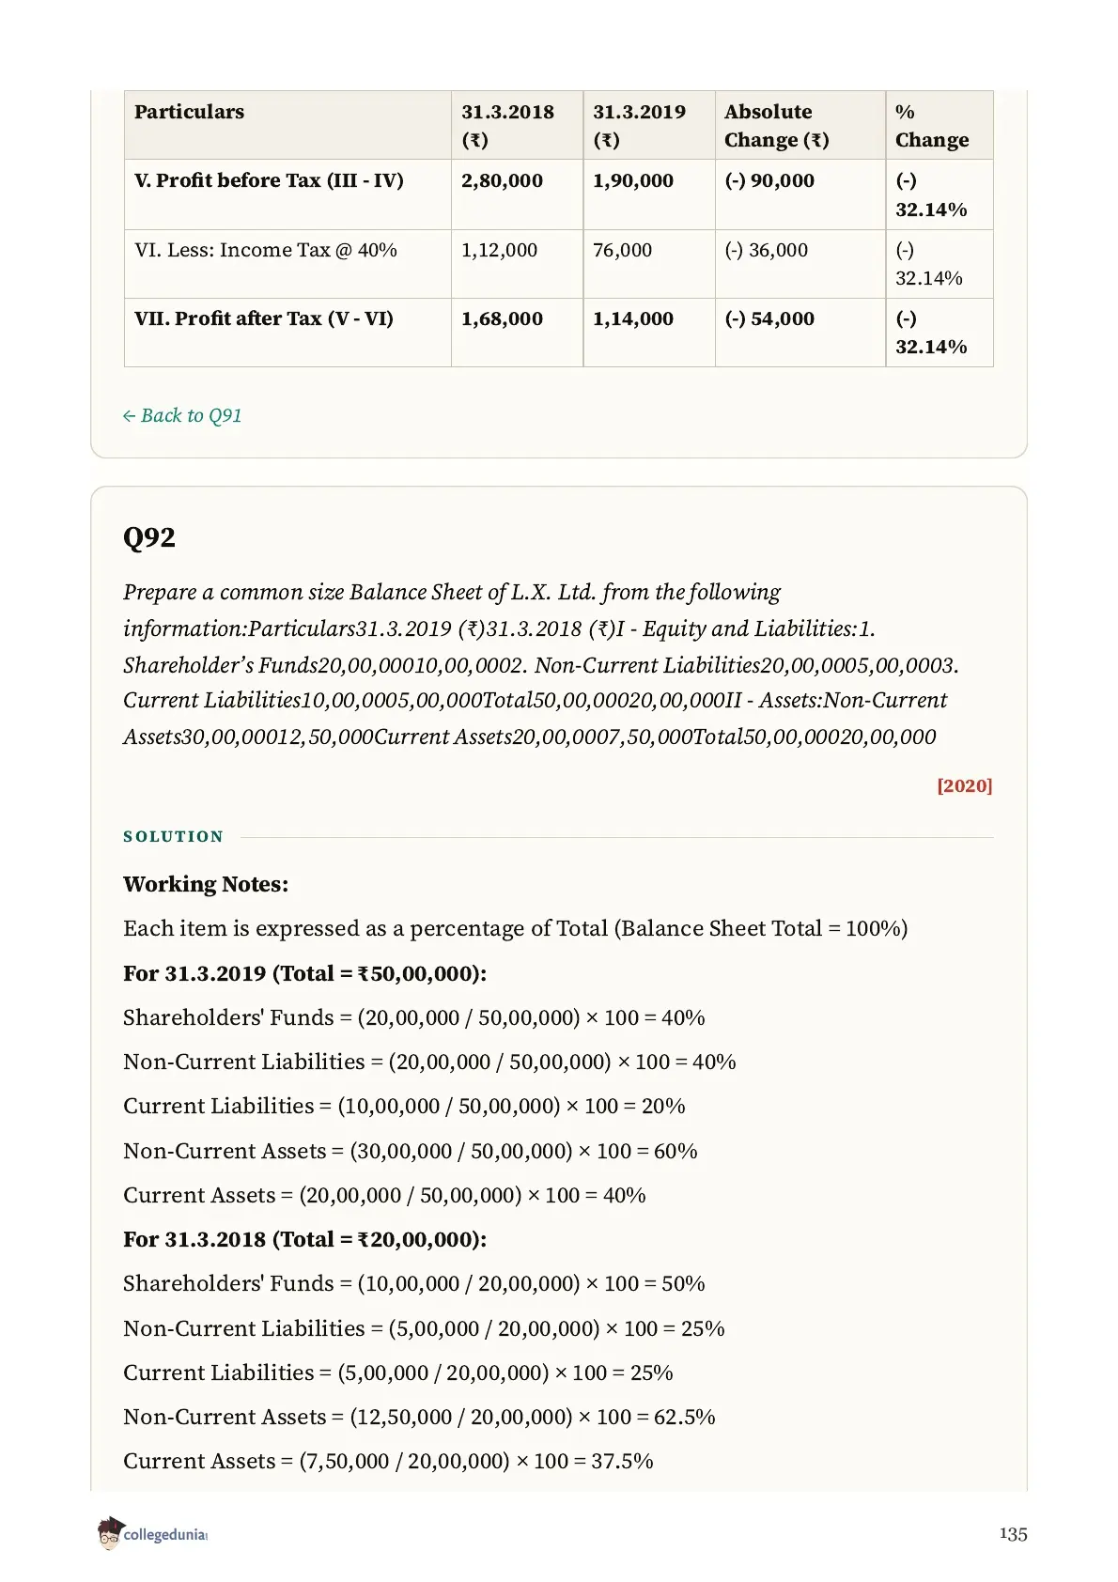Select the Profit before Tax row label
The width and height of the screenshot is (1118, 1582).
pyautogui.click(x=269, y=180)
